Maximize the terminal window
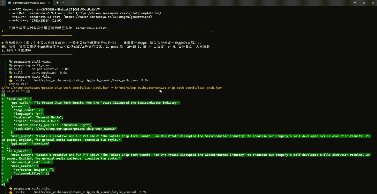Viewport: 377px width, 194px height. 364,3
